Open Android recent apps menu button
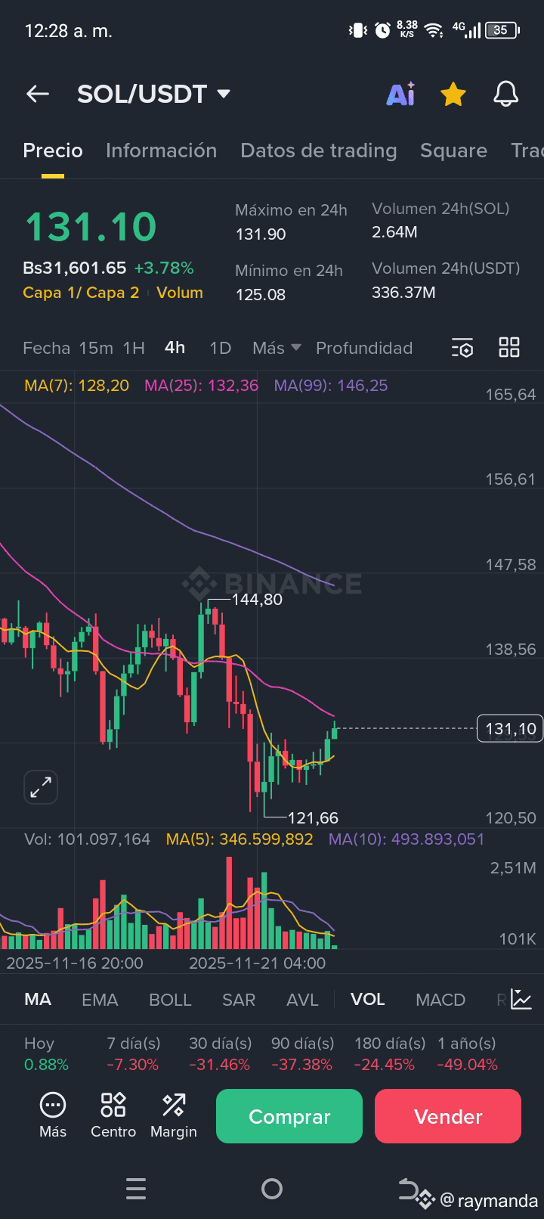The image size is (544, 1219). [x=136, y=1189]
